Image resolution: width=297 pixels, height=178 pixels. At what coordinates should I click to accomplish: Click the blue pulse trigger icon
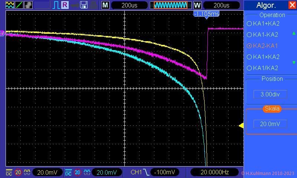(x=56, y=5)
